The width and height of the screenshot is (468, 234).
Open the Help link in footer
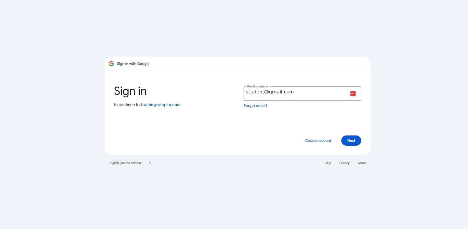pos(328,163)
